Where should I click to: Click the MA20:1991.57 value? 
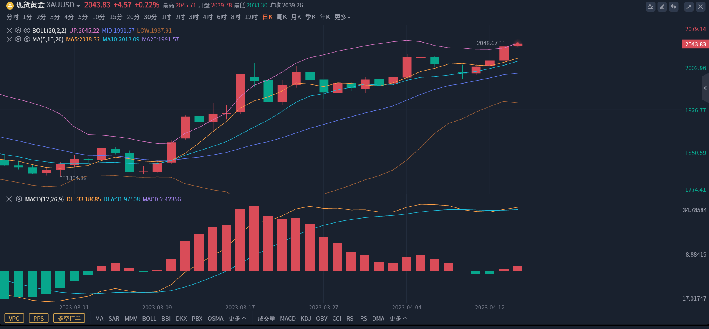pos(161,39)
